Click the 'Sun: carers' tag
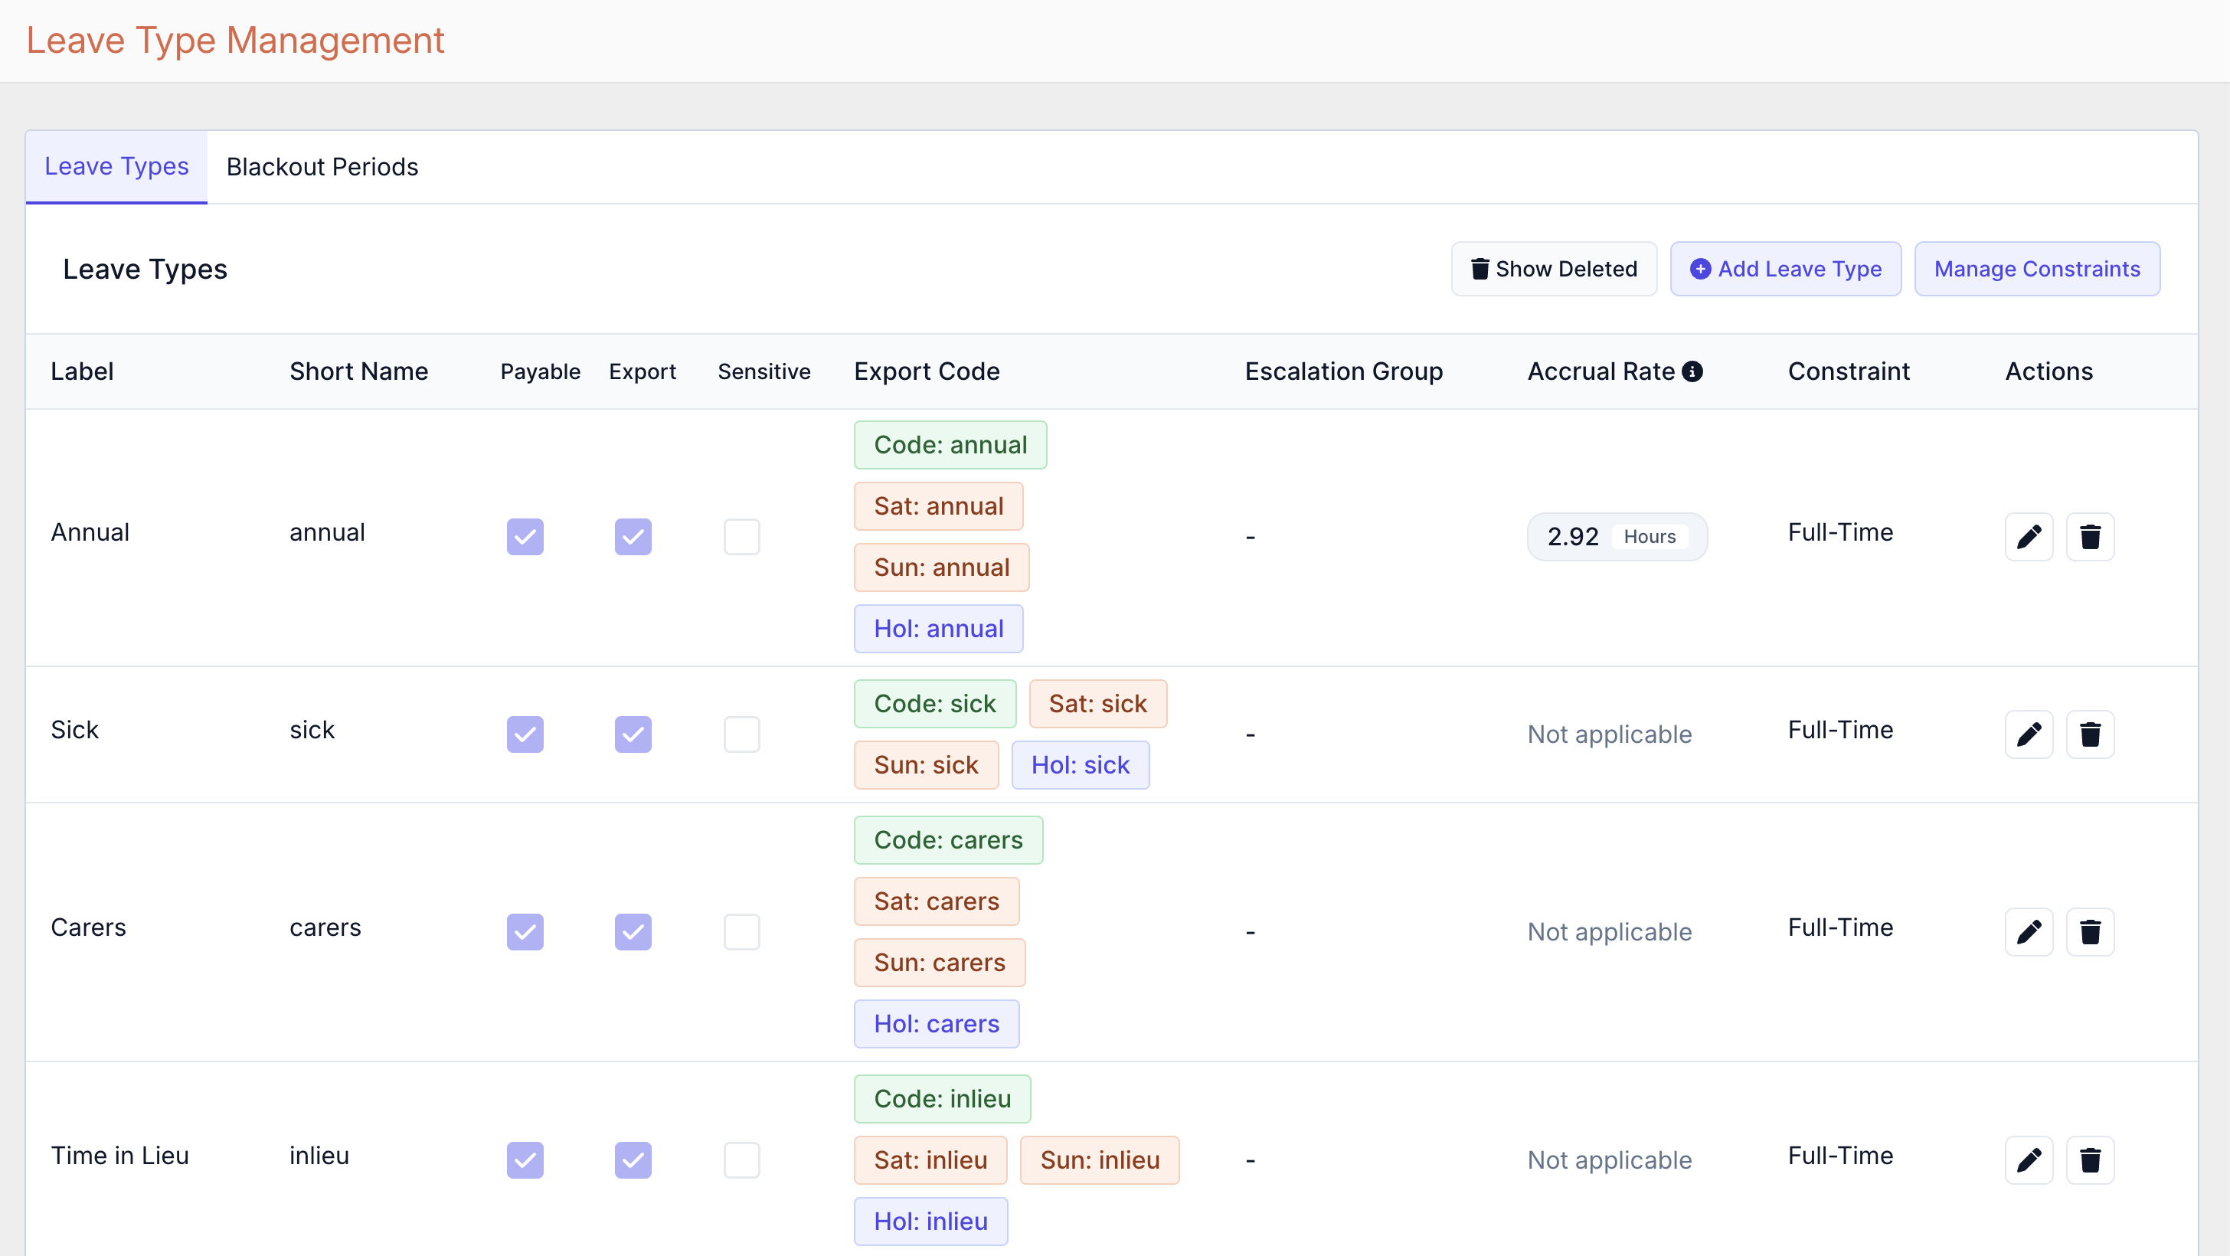 click(x=940, y=963)
